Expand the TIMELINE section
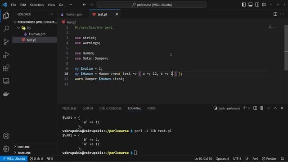 (x=35, y=153)
